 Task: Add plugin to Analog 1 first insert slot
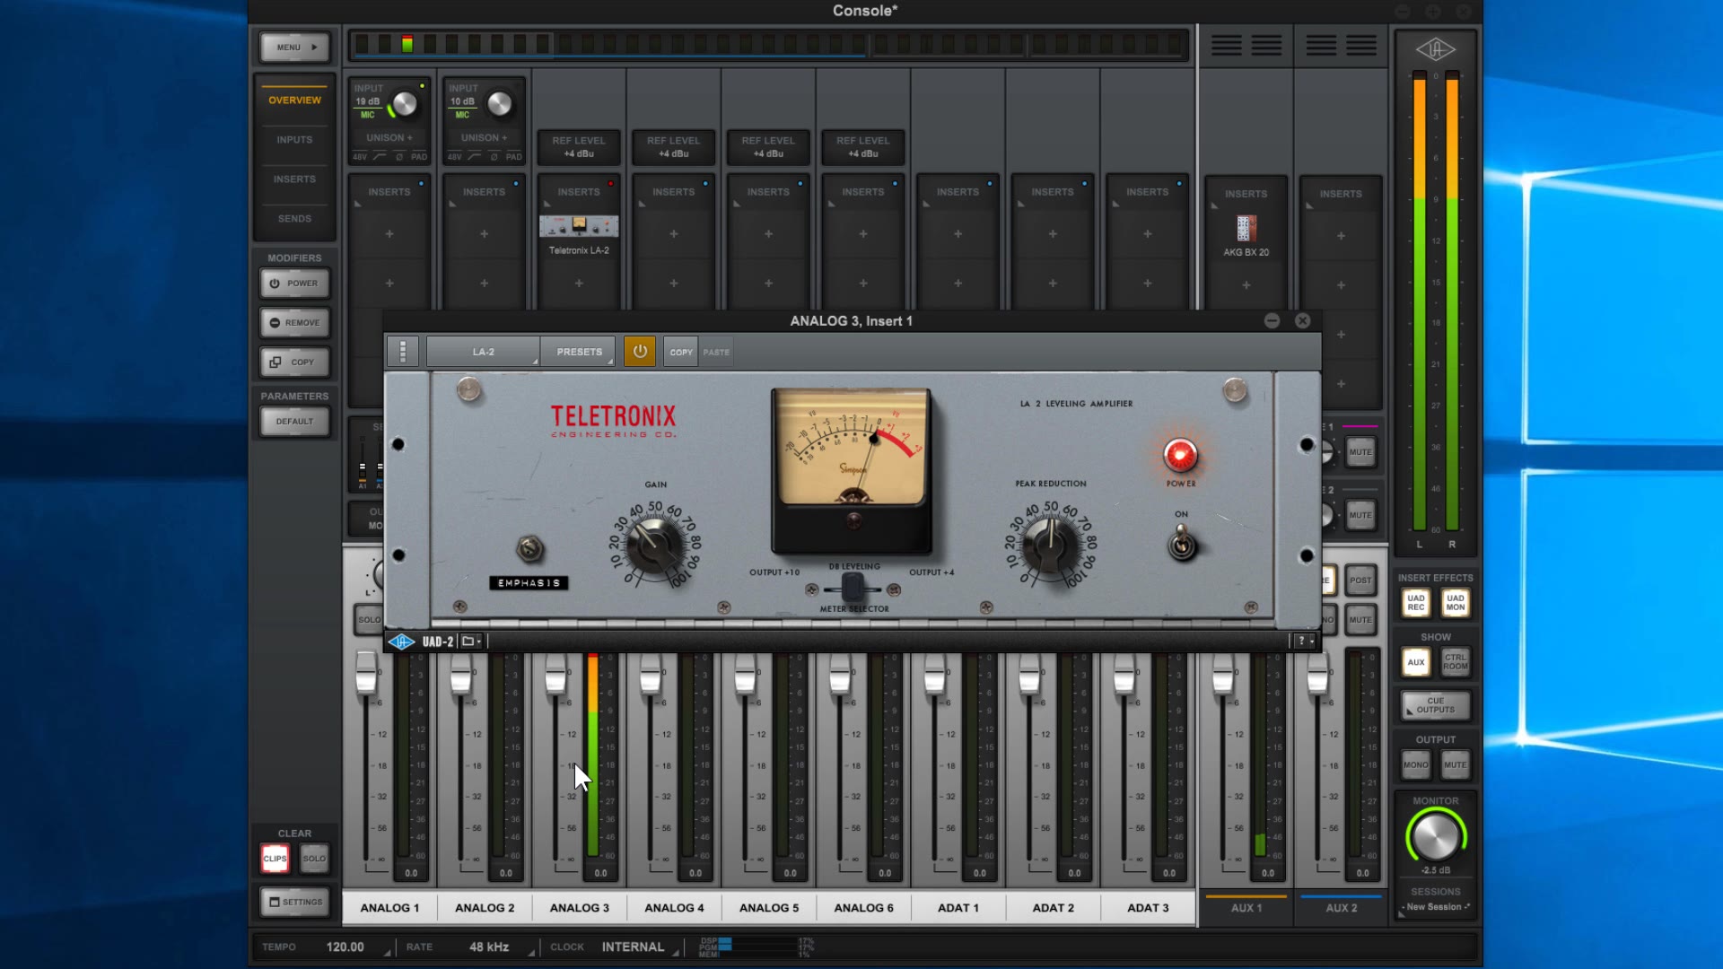pos(389,234)
